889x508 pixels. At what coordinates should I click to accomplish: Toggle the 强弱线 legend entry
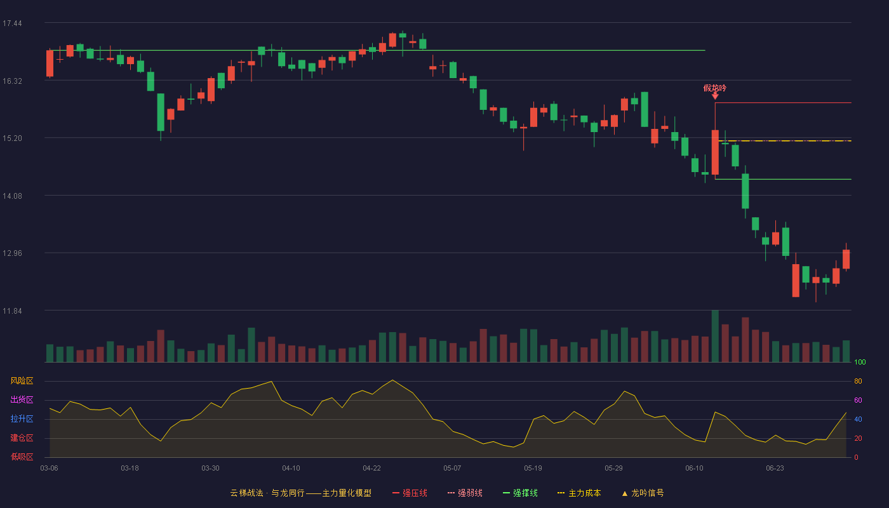tap(465, 493)
